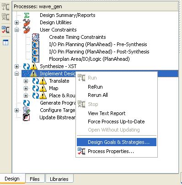This screenshot has width=182, height=185.
Task: Select I/O Pin Planning Post-Synthesis process
Action: (99, 52)
